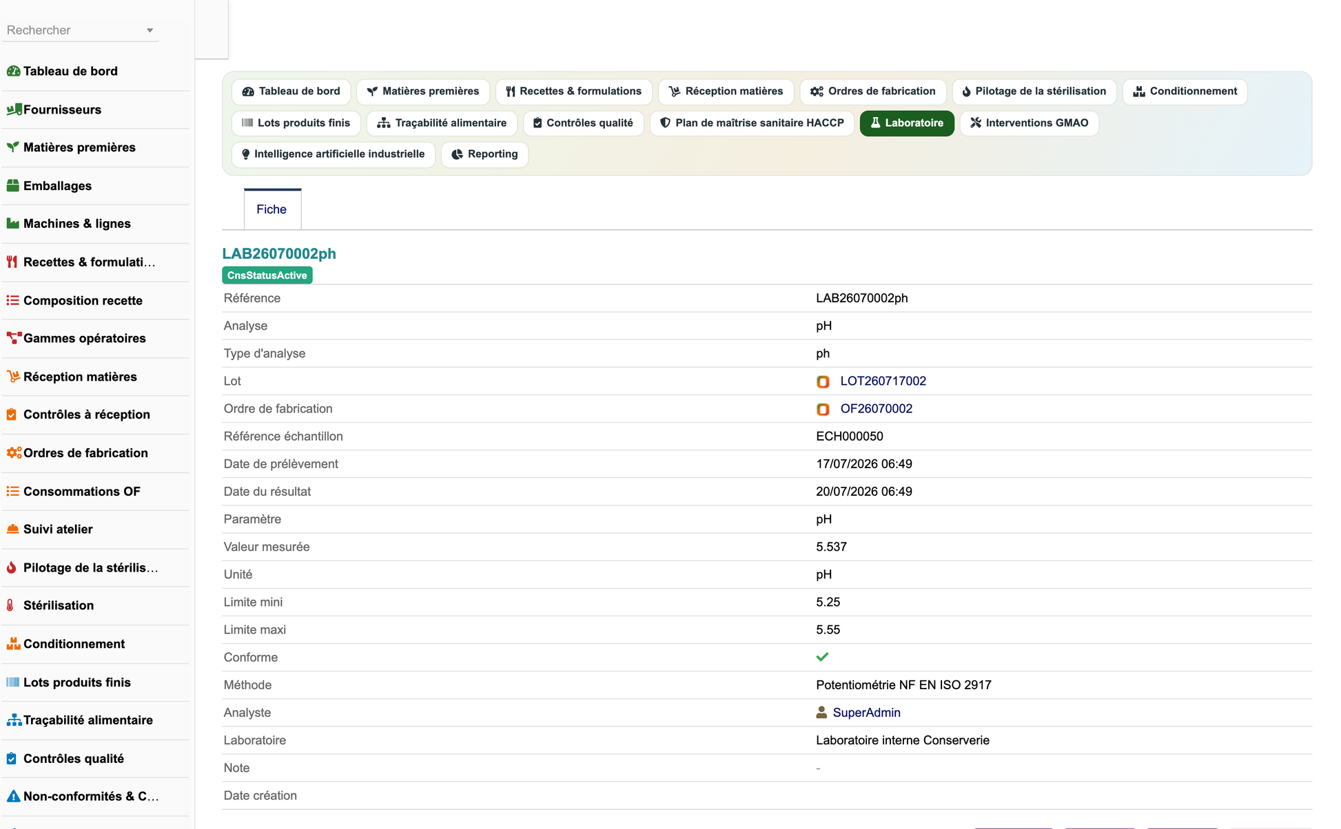Go to Fournisseurs in the sidebar
The height and width of the screenshot is (829, 1341).
62,109
